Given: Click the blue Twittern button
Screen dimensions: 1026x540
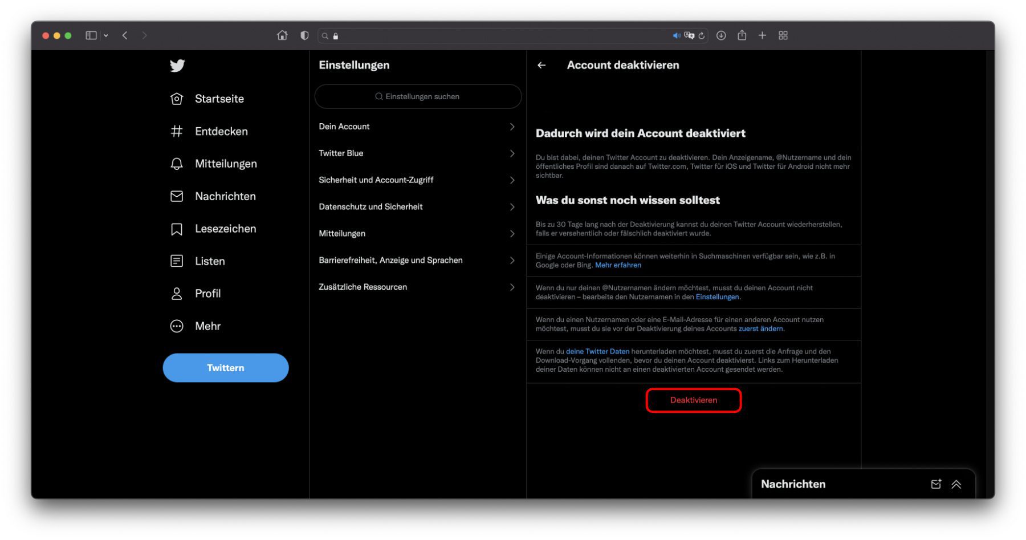Looking at the screenshot, I should (226, 368).
